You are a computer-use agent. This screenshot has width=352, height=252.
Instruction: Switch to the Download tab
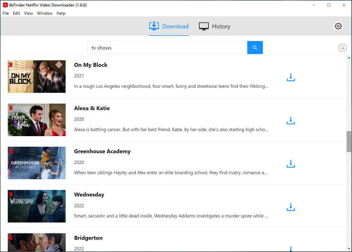click(169, 26)
